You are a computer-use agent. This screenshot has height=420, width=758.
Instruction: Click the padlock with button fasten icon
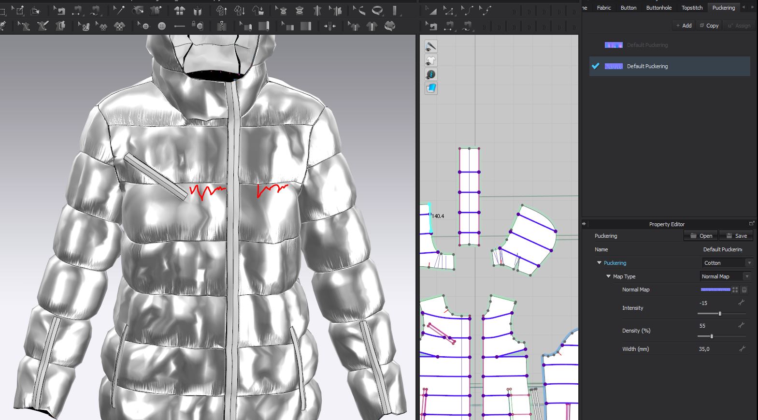pyautogui.click(x=197, y=26)
